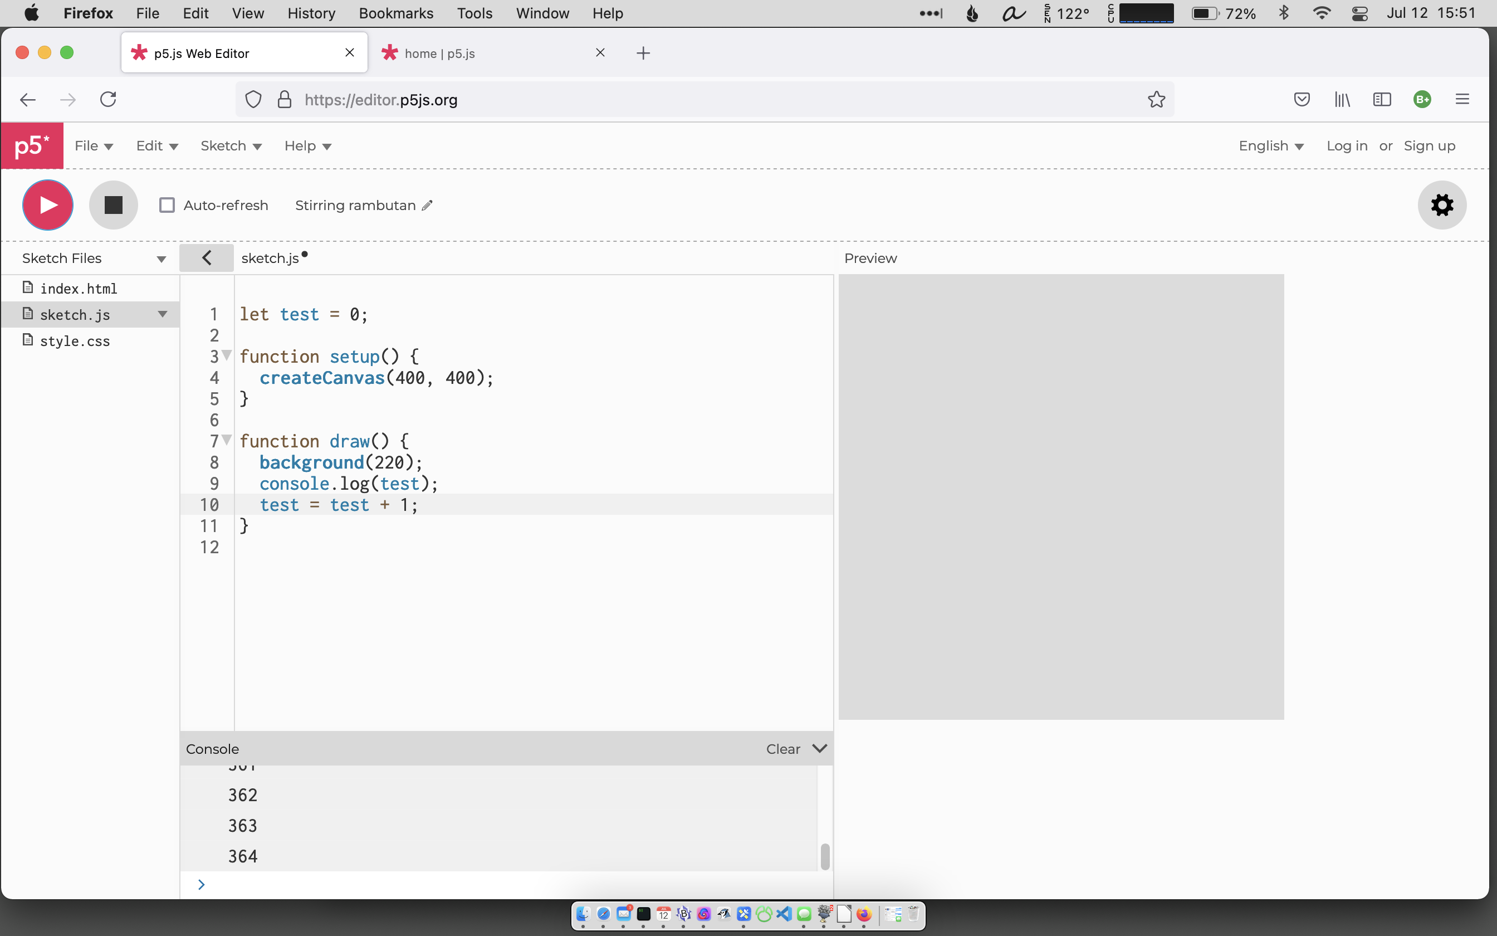Open the sketch.js file options arrow
Screen dimensions: 1497x936
click(163, 314)
